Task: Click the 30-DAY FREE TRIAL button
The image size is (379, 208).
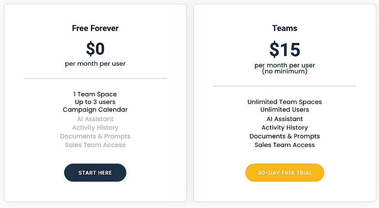Action: [284, 173]
